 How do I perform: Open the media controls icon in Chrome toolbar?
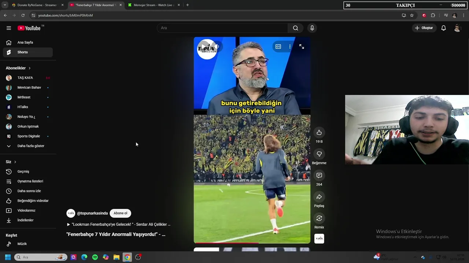(446, 15)
